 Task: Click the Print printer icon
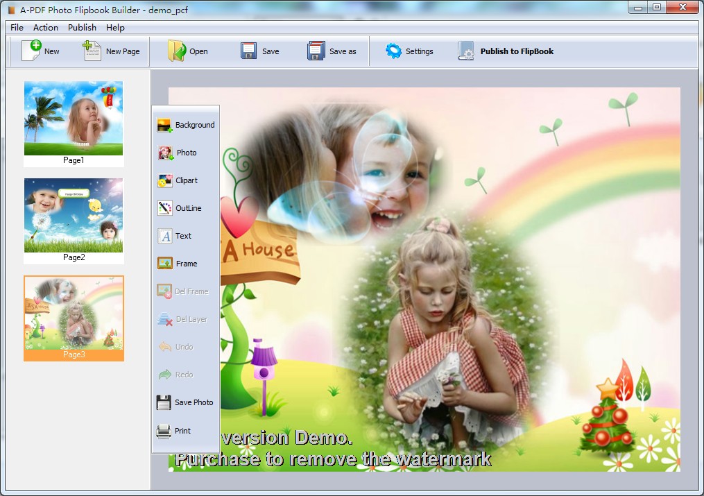[164, 431]
